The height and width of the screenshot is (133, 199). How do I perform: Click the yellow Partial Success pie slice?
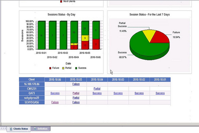147,34
